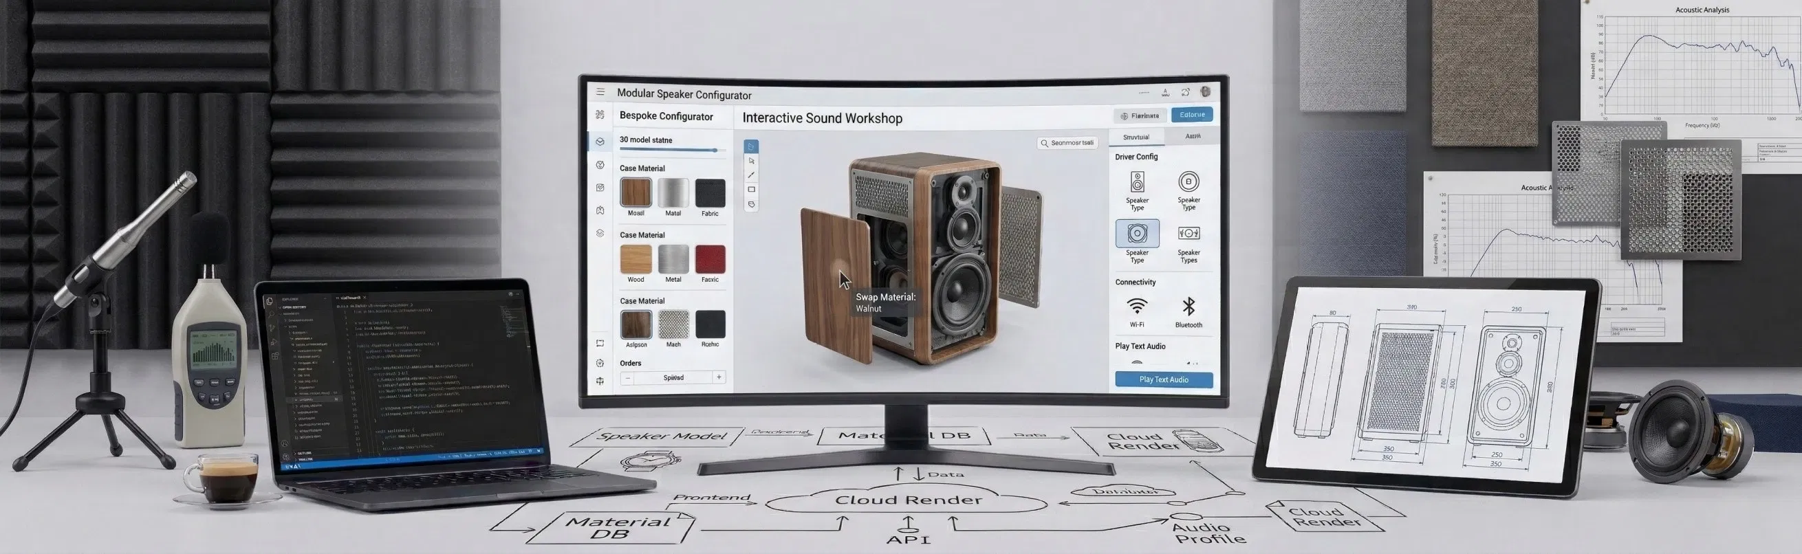Pick the brushed silver Matal swatch
Image resolution: width=1802 pixels, height=554 pixels.
click(x=673, y=192)
